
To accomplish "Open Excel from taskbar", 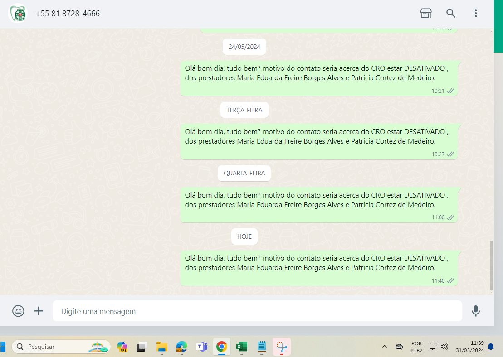I will 242,347.
